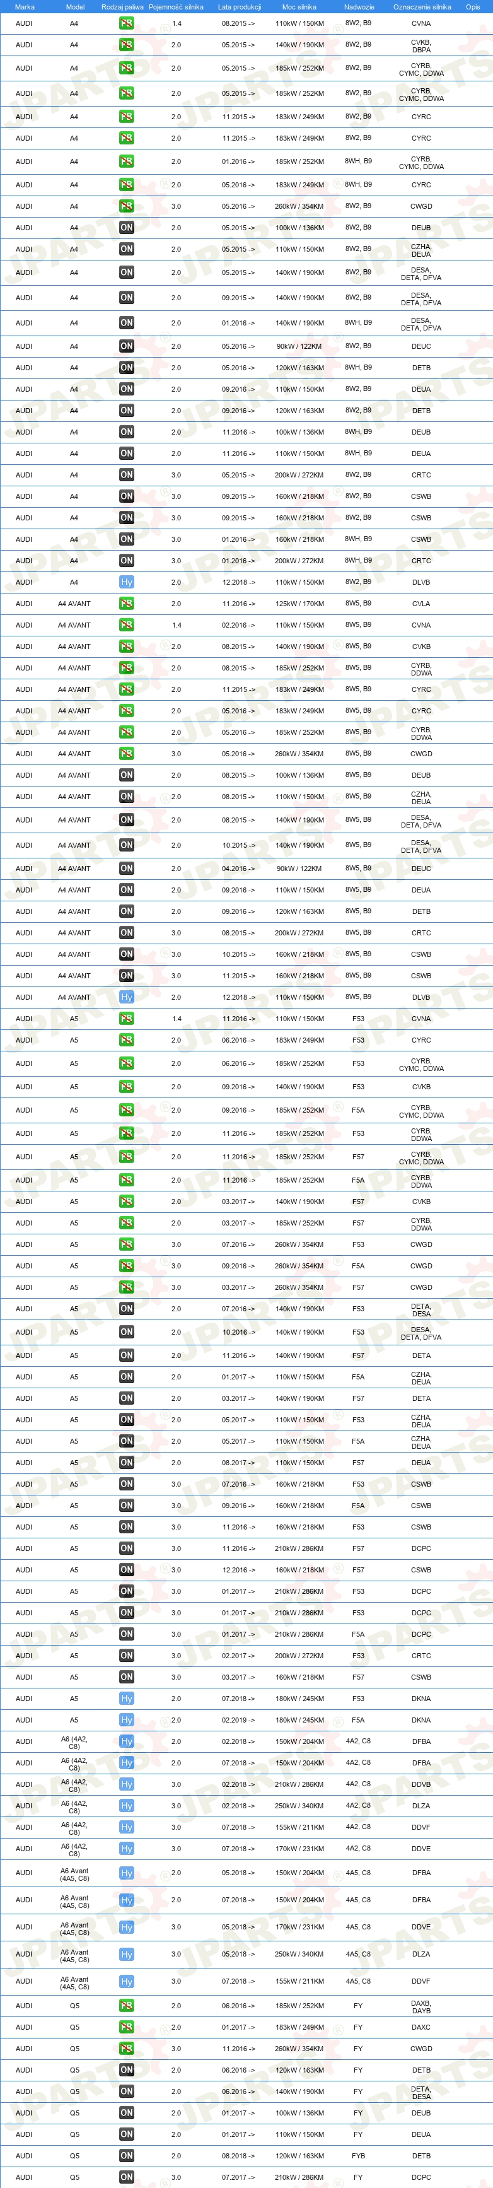The height and width of the screenshot is (2188, 493).
Task: Click petrol icon in Q5 DAXC row
Action: click(127, 2027)
